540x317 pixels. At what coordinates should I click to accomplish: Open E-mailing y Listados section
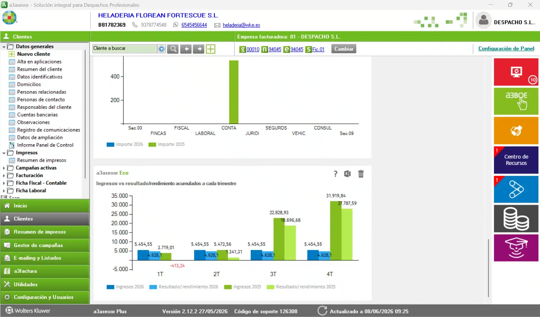[x=45, y=258]
